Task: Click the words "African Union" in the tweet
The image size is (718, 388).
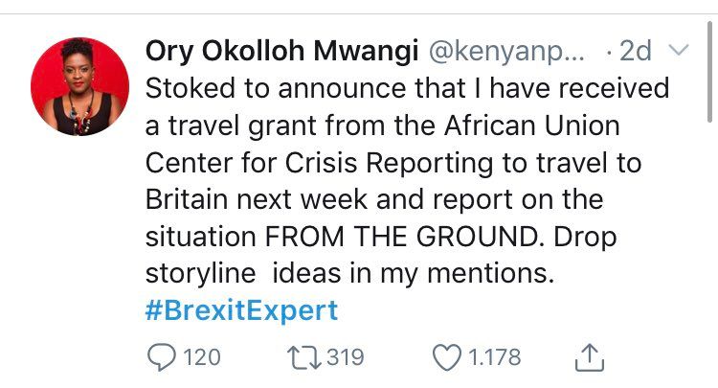Action: pos(536,125)
